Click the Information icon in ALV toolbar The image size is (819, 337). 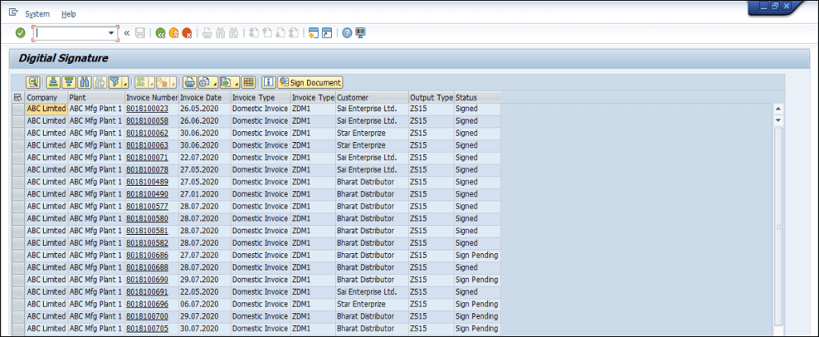[x=269, y=82]
